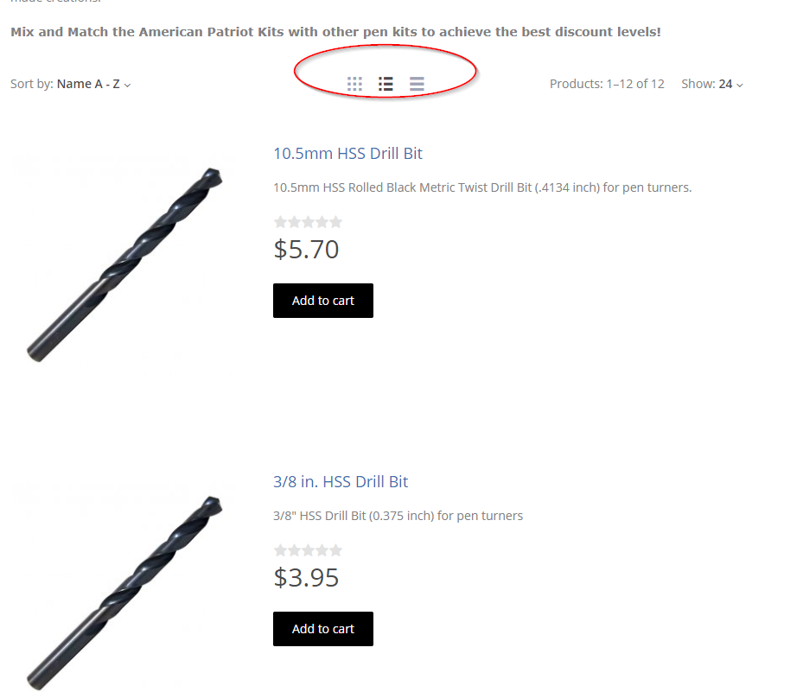Click first star on 10.5mm drill bit rating

(x=280, y=222)
